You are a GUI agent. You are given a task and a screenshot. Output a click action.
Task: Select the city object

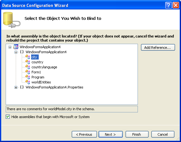(x=35, y=57)
